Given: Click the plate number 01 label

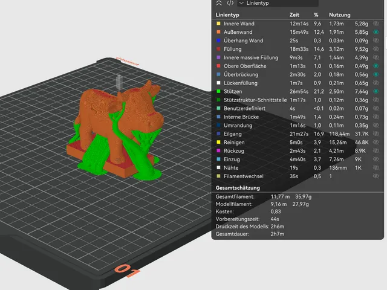Looking at the screenshot, I should 127,271.
